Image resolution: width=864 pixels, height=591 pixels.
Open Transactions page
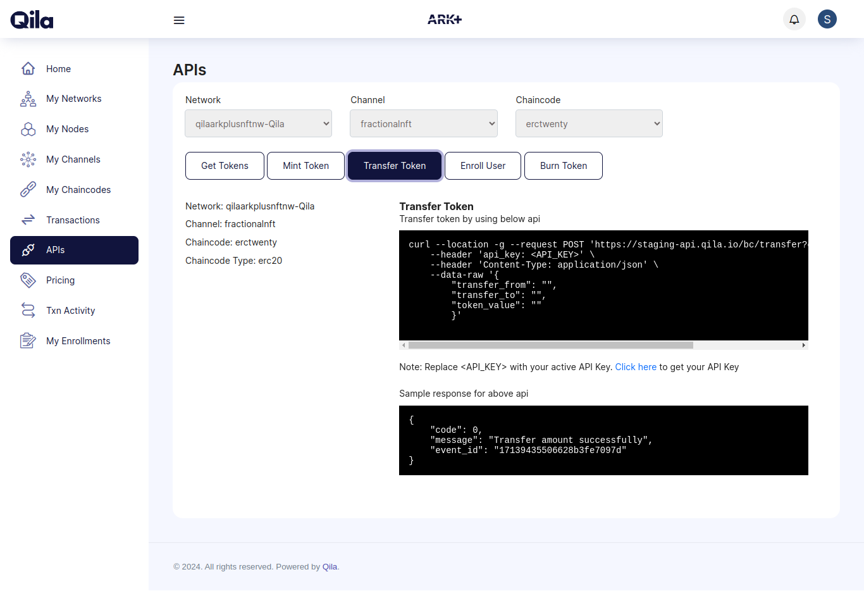tap(74, 220)
